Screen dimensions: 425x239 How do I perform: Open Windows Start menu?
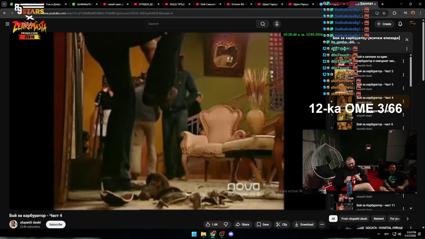pos(194,234)
